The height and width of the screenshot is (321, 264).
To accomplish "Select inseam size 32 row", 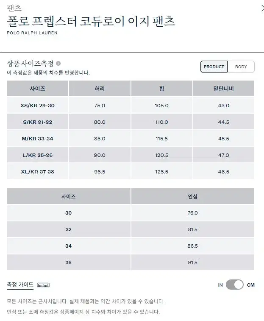I will [131, 229].
